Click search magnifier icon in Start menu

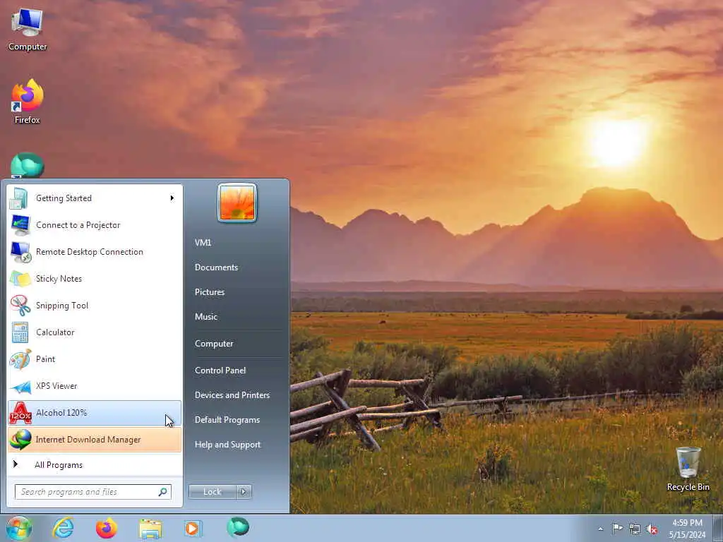(163, 492)
